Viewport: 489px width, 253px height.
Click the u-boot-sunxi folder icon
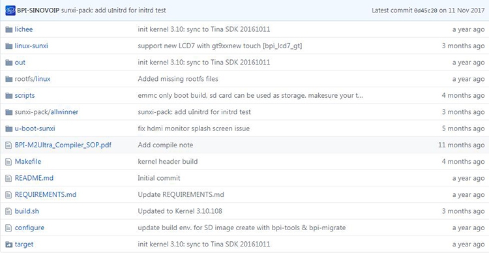(8, 128)
